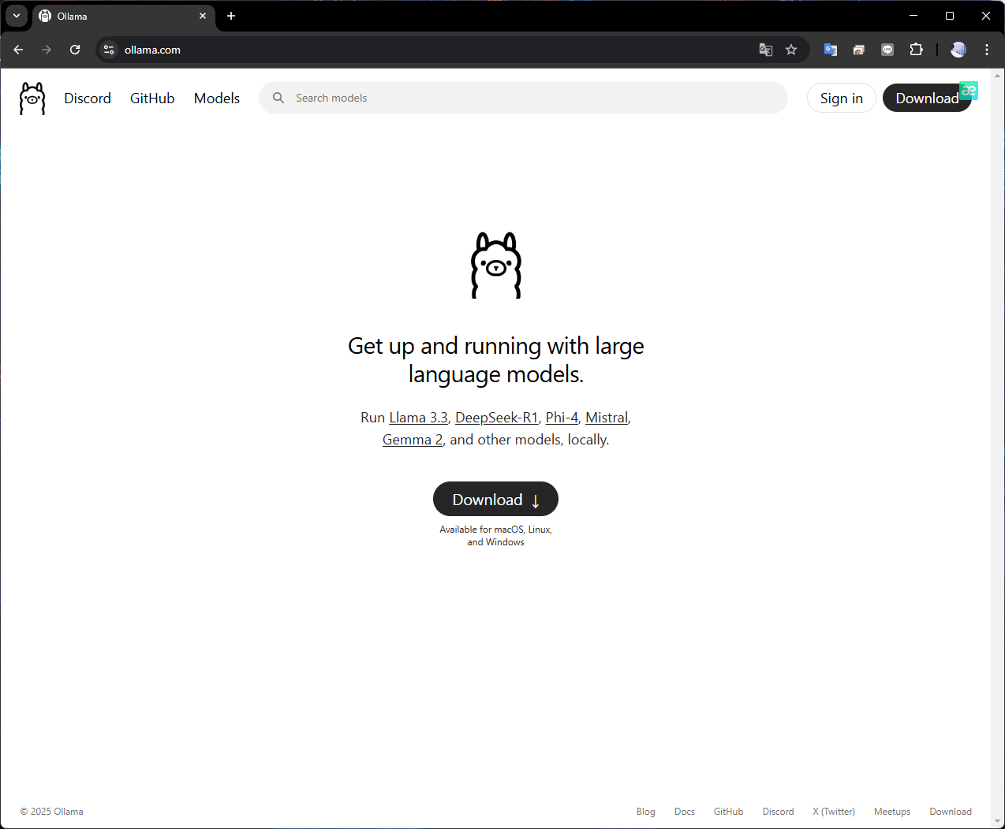
Task: Click 'Available for macOS, Linux, and Windows' text
Action: coord(495,536)
